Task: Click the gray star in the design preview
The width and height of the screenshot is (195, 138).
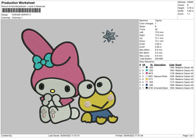Action: point(109,36)
